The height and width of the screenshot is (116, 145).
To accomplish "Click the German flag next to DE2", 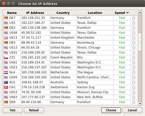I will point(6,28).
